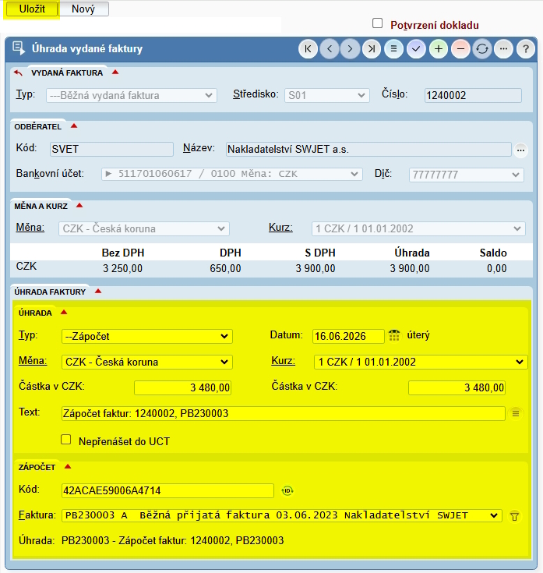The image size is (543, 573).
Task: Click the Měna link in Měna a kurz
Action: click(x=30, y=228)
